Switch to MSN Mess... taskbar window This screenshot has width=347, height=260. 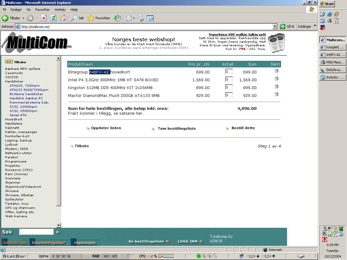point(333,62)
